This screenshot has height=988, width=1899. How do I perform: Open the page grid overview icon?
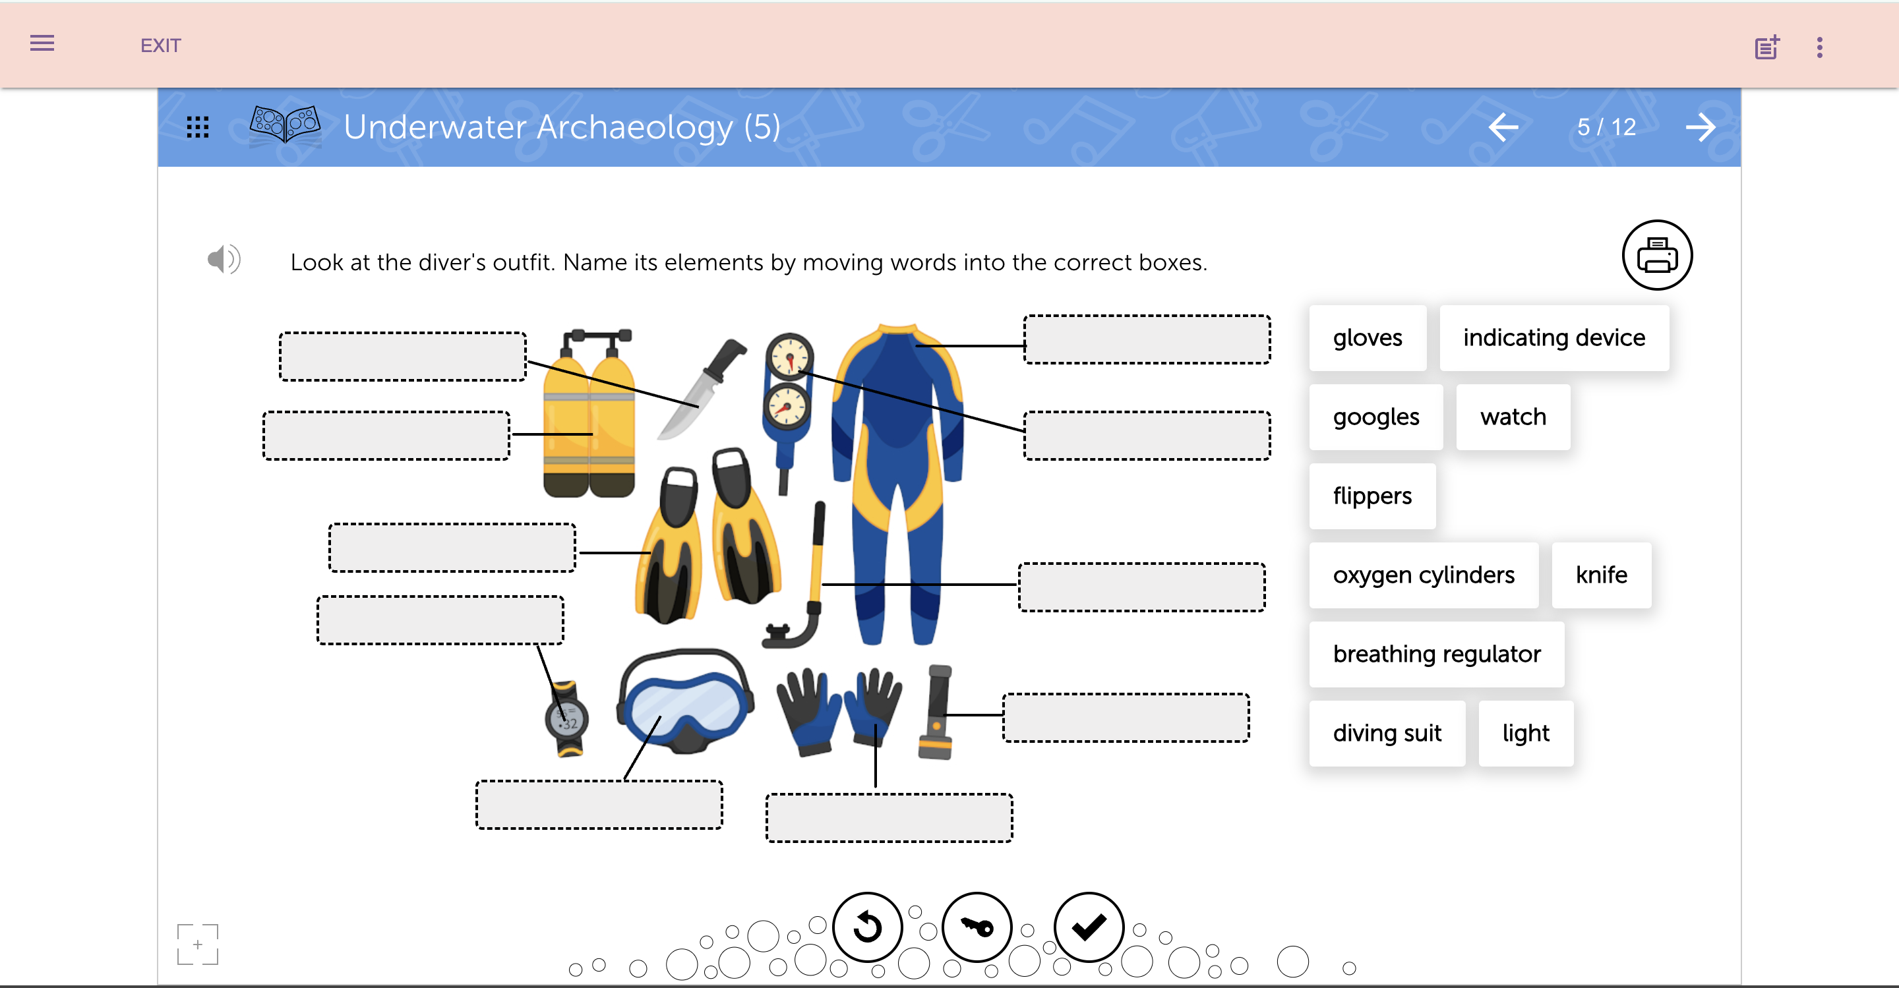198,127
